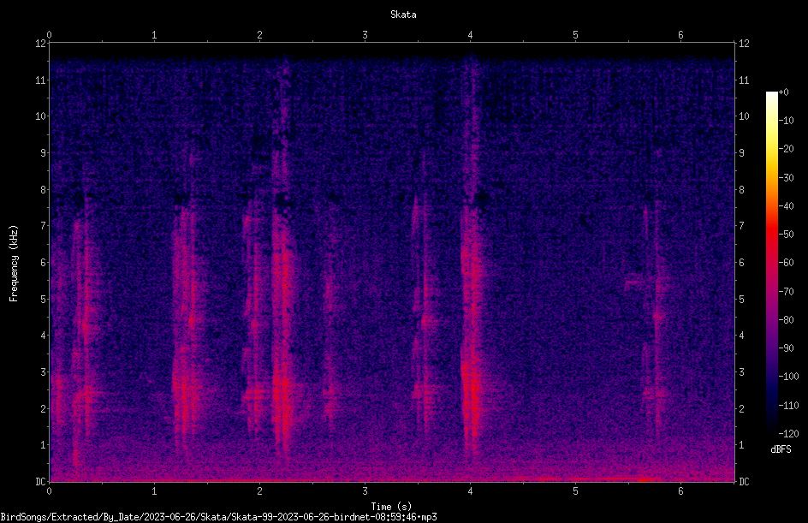808x523 pixels.
Task: Click the '-120' color bar label
Action: click(788, 434)
